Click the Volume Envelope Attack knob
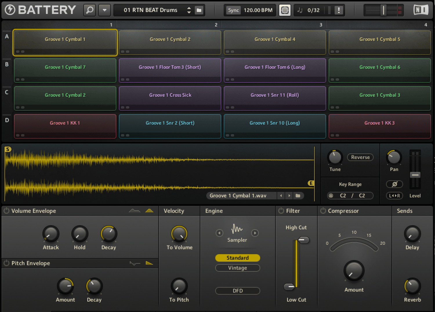 51,234
